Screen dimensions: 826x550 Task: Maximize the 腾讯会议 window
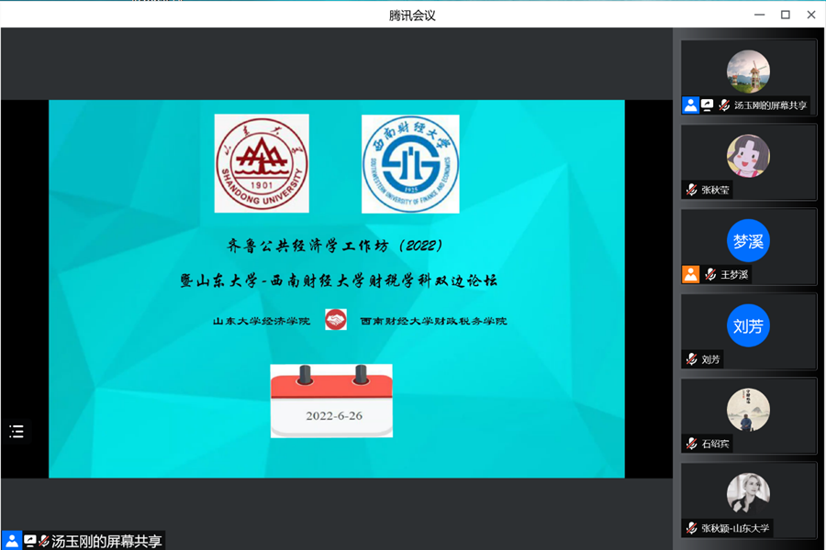tap(786, 15)
